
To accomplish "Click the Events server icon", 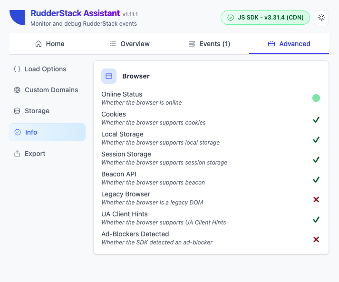I will [192, 44].
